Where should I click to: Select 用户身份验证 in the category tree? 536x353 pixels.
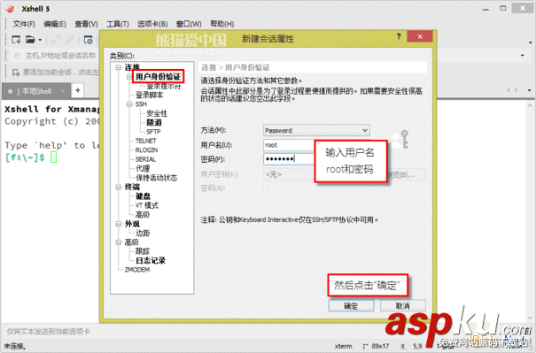click(x=158, y=76)
